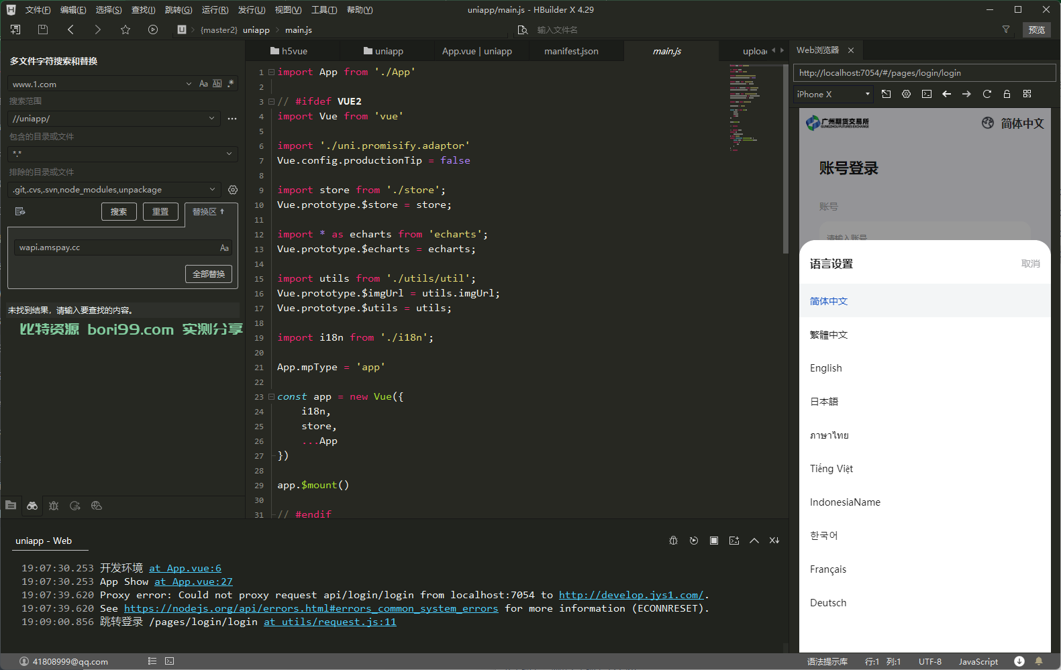Click the run play-circle icon in toolbar
The image size is (1061, 670).
click(153, 30)
